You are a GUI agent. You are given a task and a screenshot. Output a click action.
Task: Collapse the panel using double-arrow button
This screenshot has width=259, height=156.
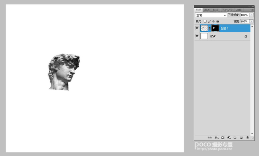point(249,7)
